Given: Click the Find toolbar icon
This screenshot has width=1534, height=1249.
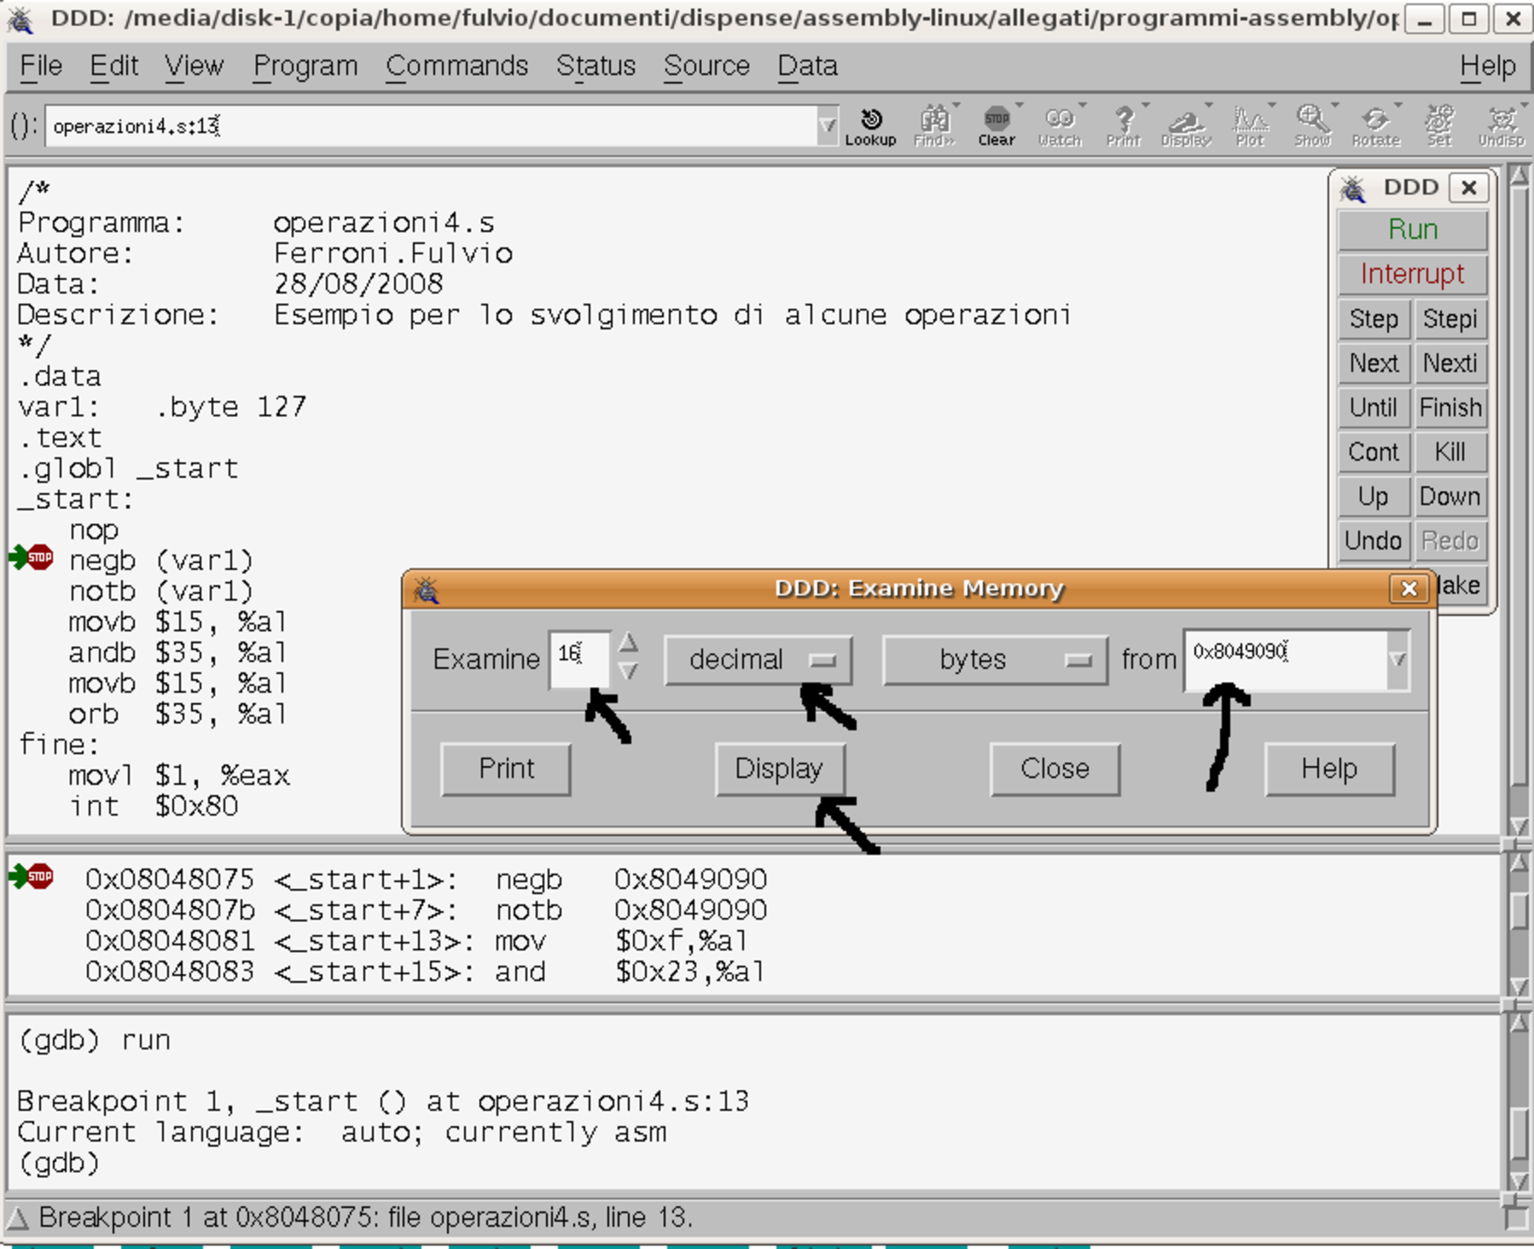Looking at the screenshot, I should click(934, 126).
